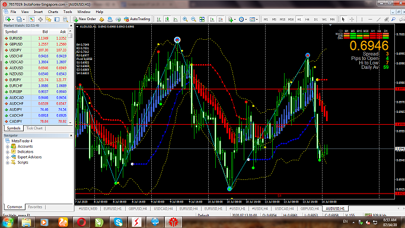
Task: Open the File menu
Action: [x=13, y=12]
